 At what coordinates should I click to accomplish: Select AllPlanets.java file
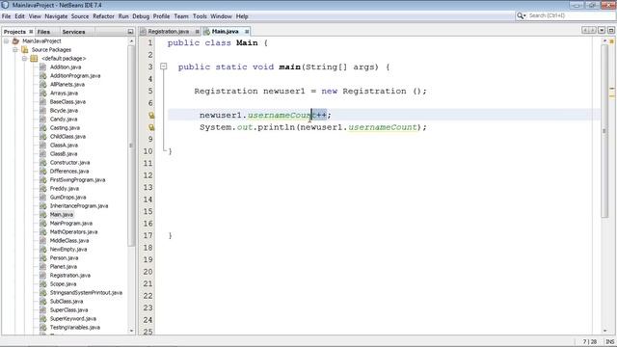click(67, 84)
